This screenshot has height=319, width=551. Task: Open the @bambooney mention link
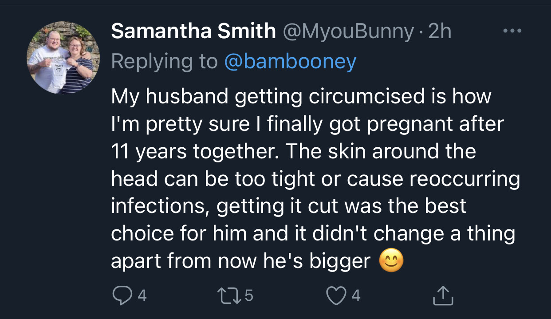pos(290,62)
